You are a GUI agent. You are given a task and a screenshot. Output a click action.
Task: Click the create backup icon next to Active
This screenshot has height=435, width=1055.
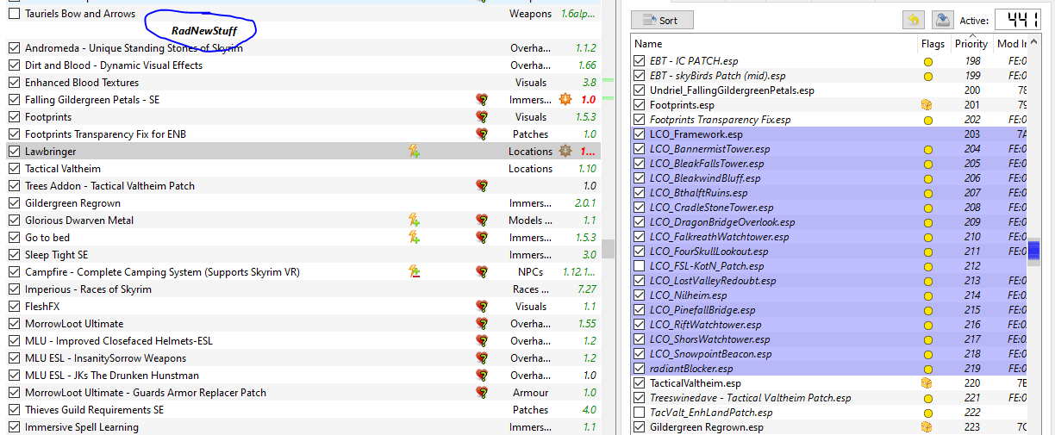(x=942, y=20)
